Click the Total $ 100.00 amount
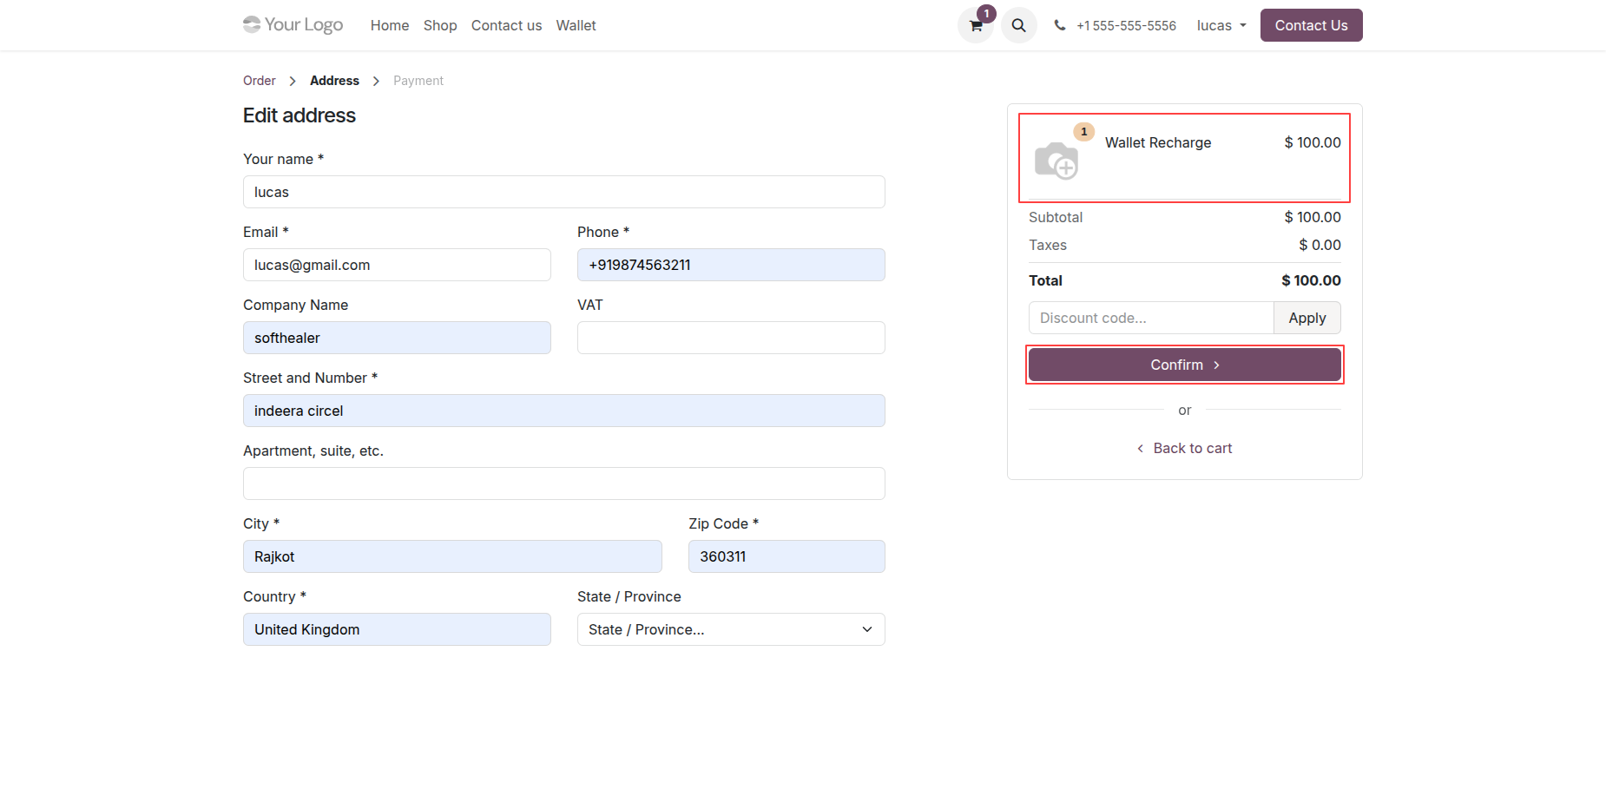 pos(1311,280)
